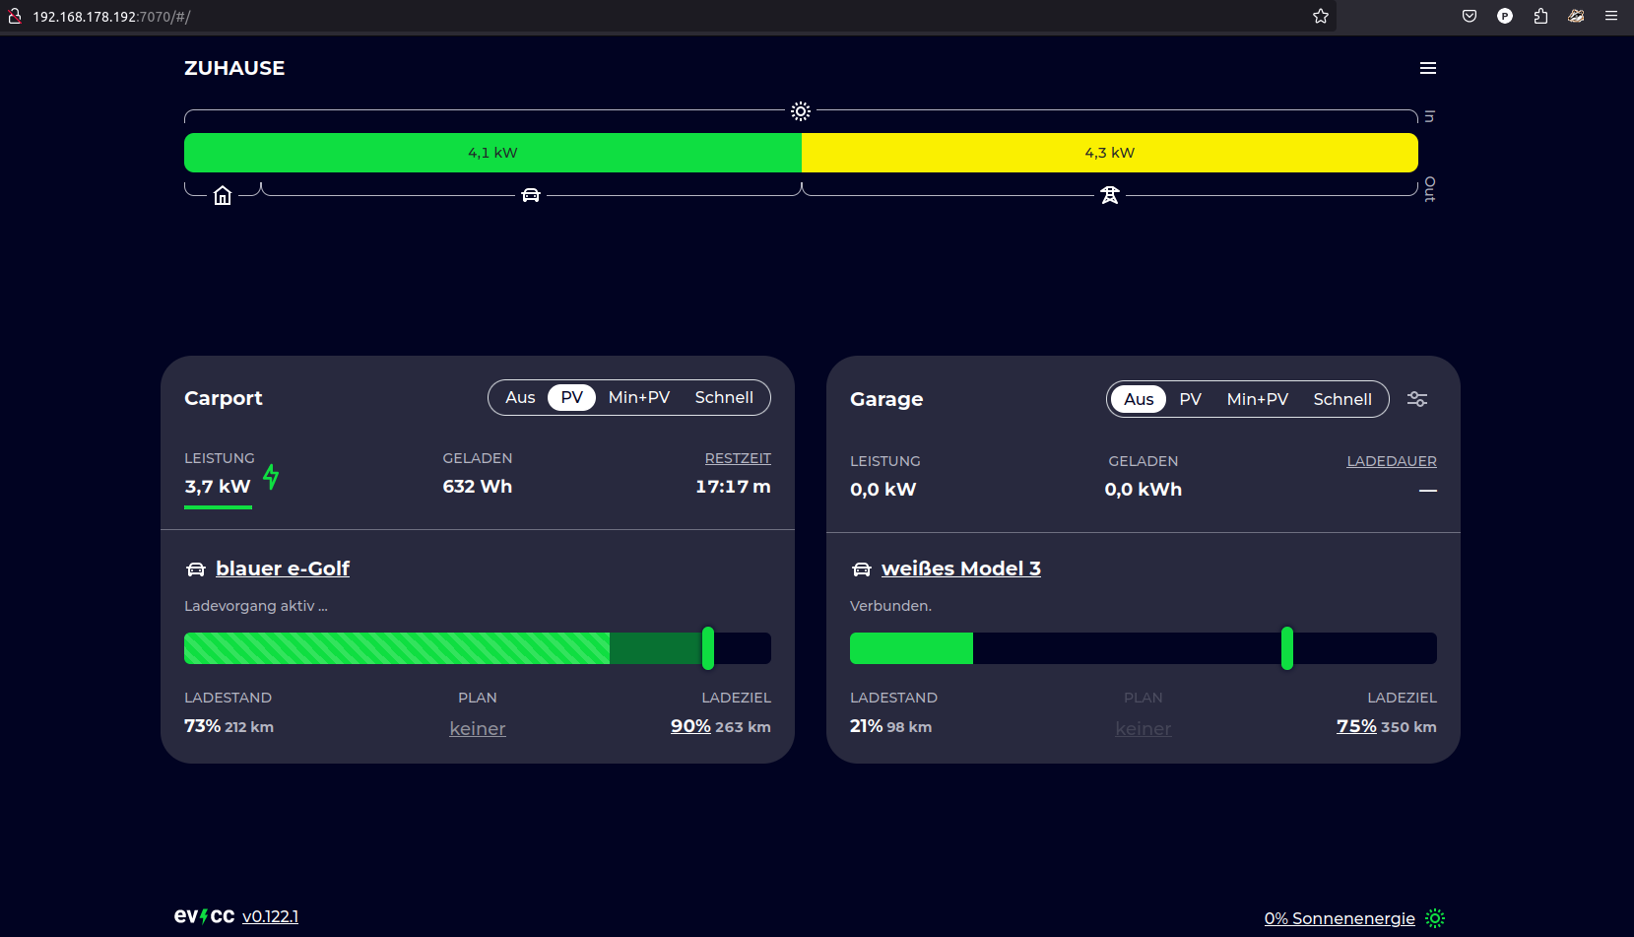
Task: Click the evcc version v0.122.1 link
Action: [270, 916]
